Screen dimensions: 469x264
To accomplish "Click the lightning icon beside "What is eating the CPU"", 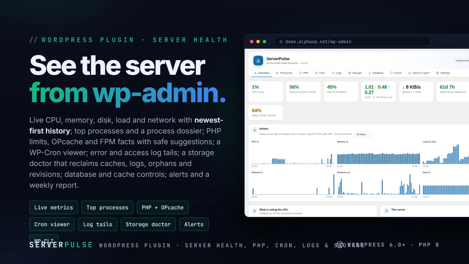I will coord(255,211).
